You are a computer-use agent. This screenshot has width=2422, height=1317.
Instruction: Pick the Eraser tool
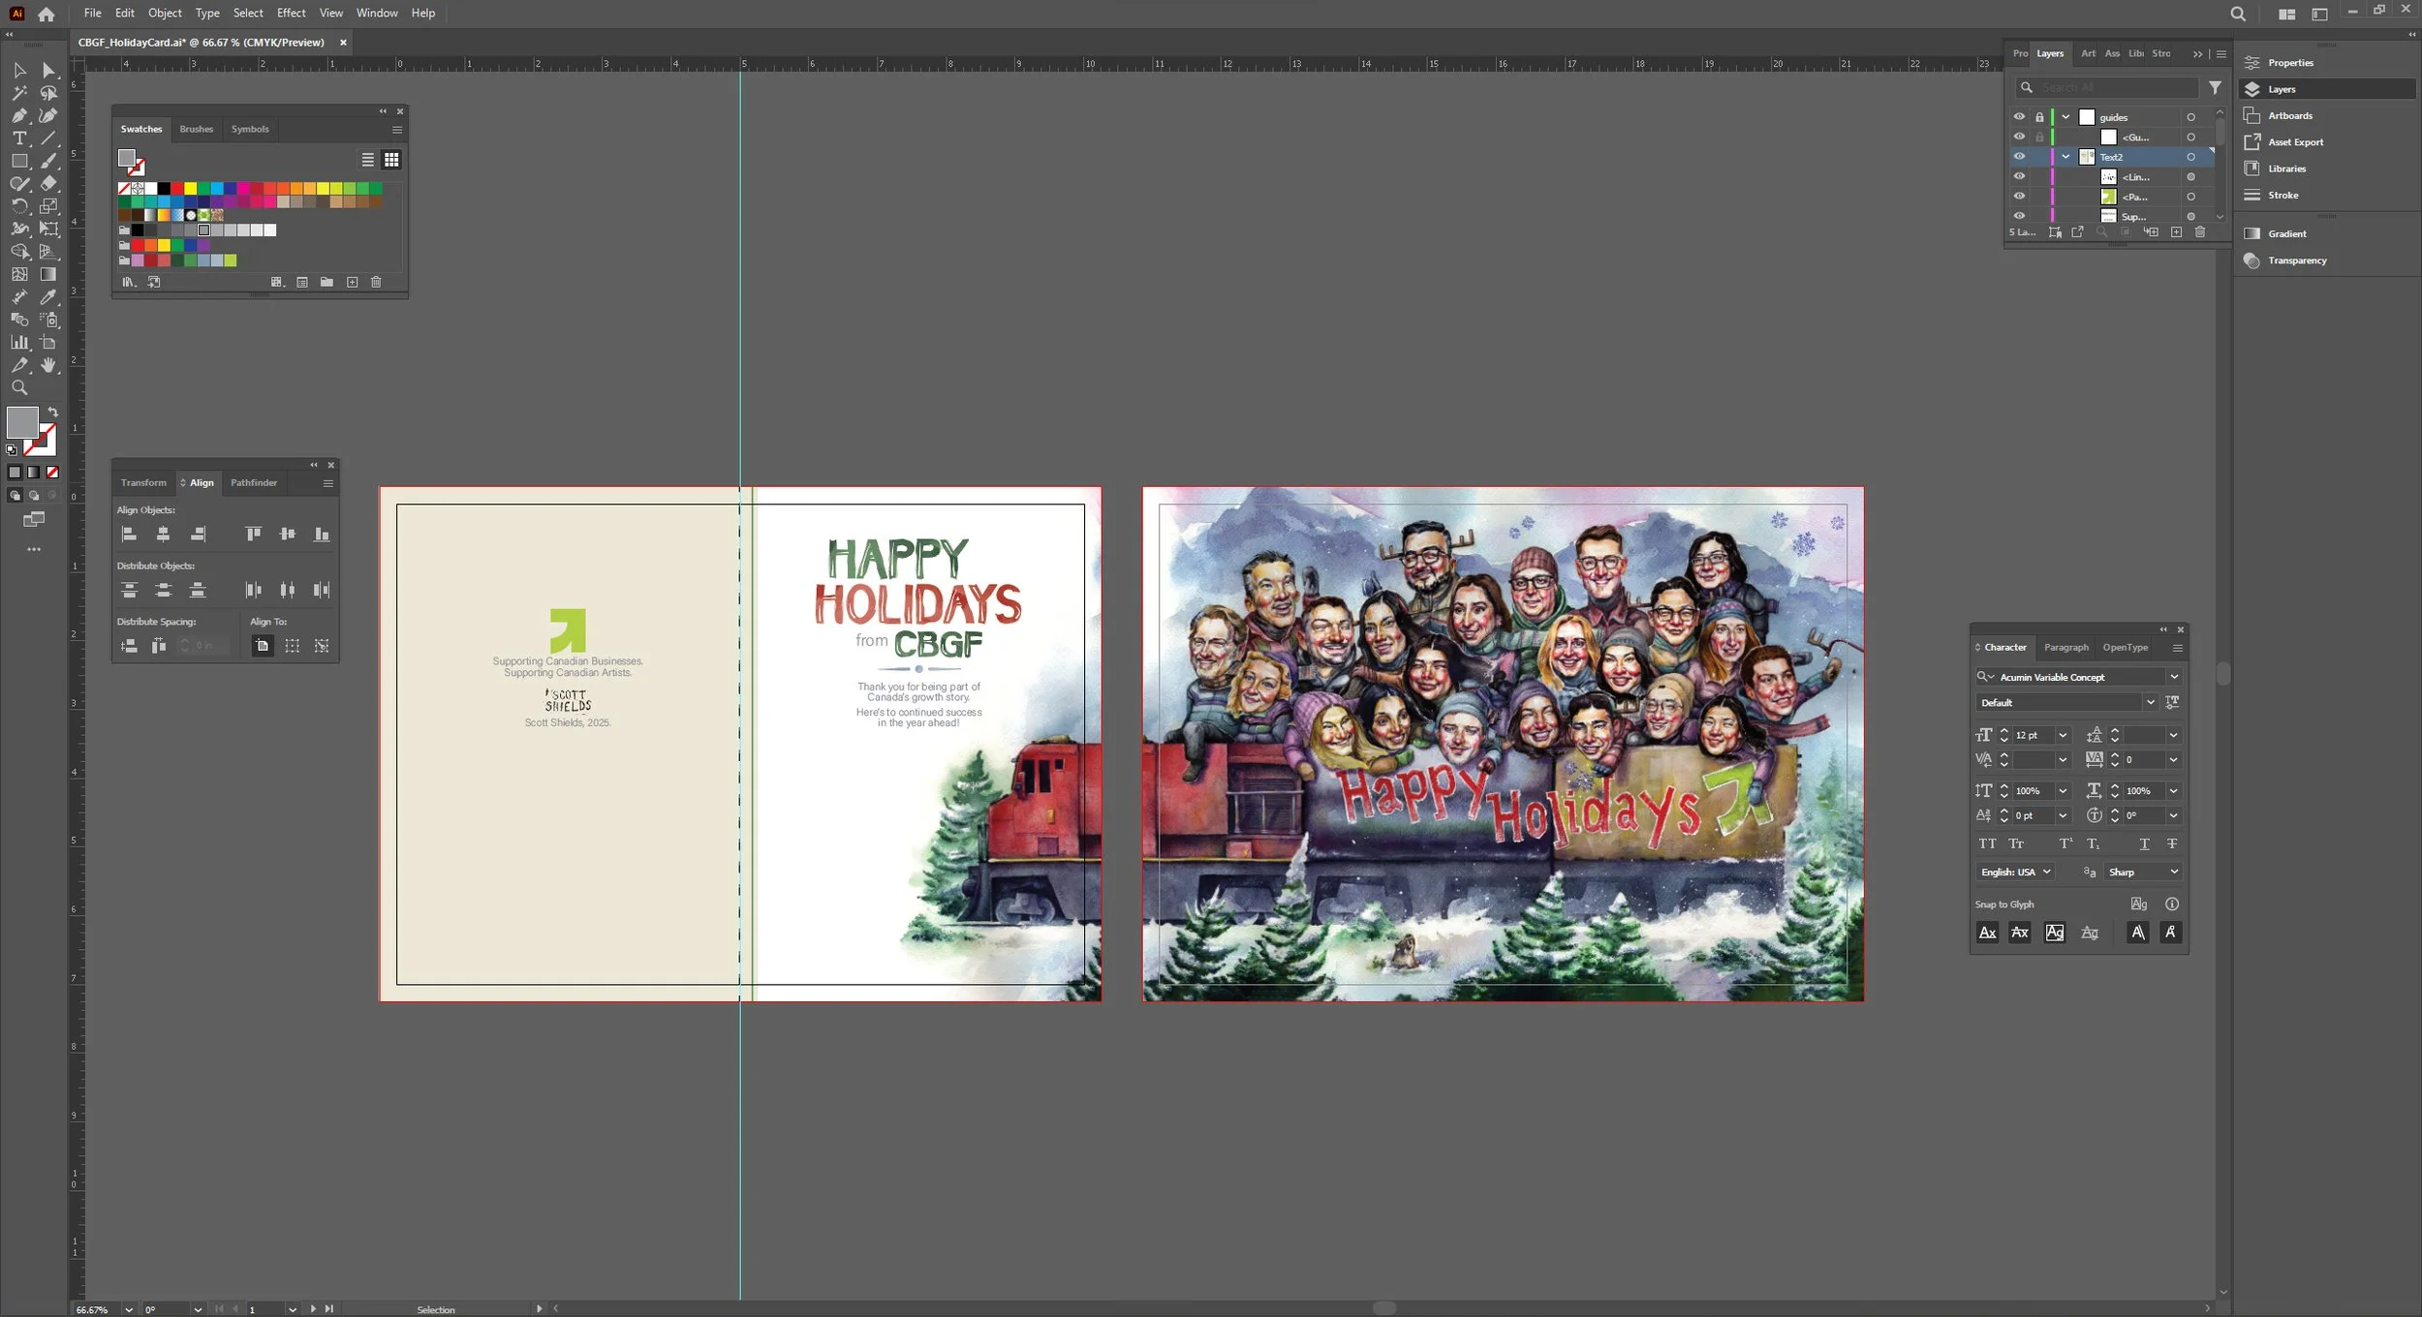[48, 183]
